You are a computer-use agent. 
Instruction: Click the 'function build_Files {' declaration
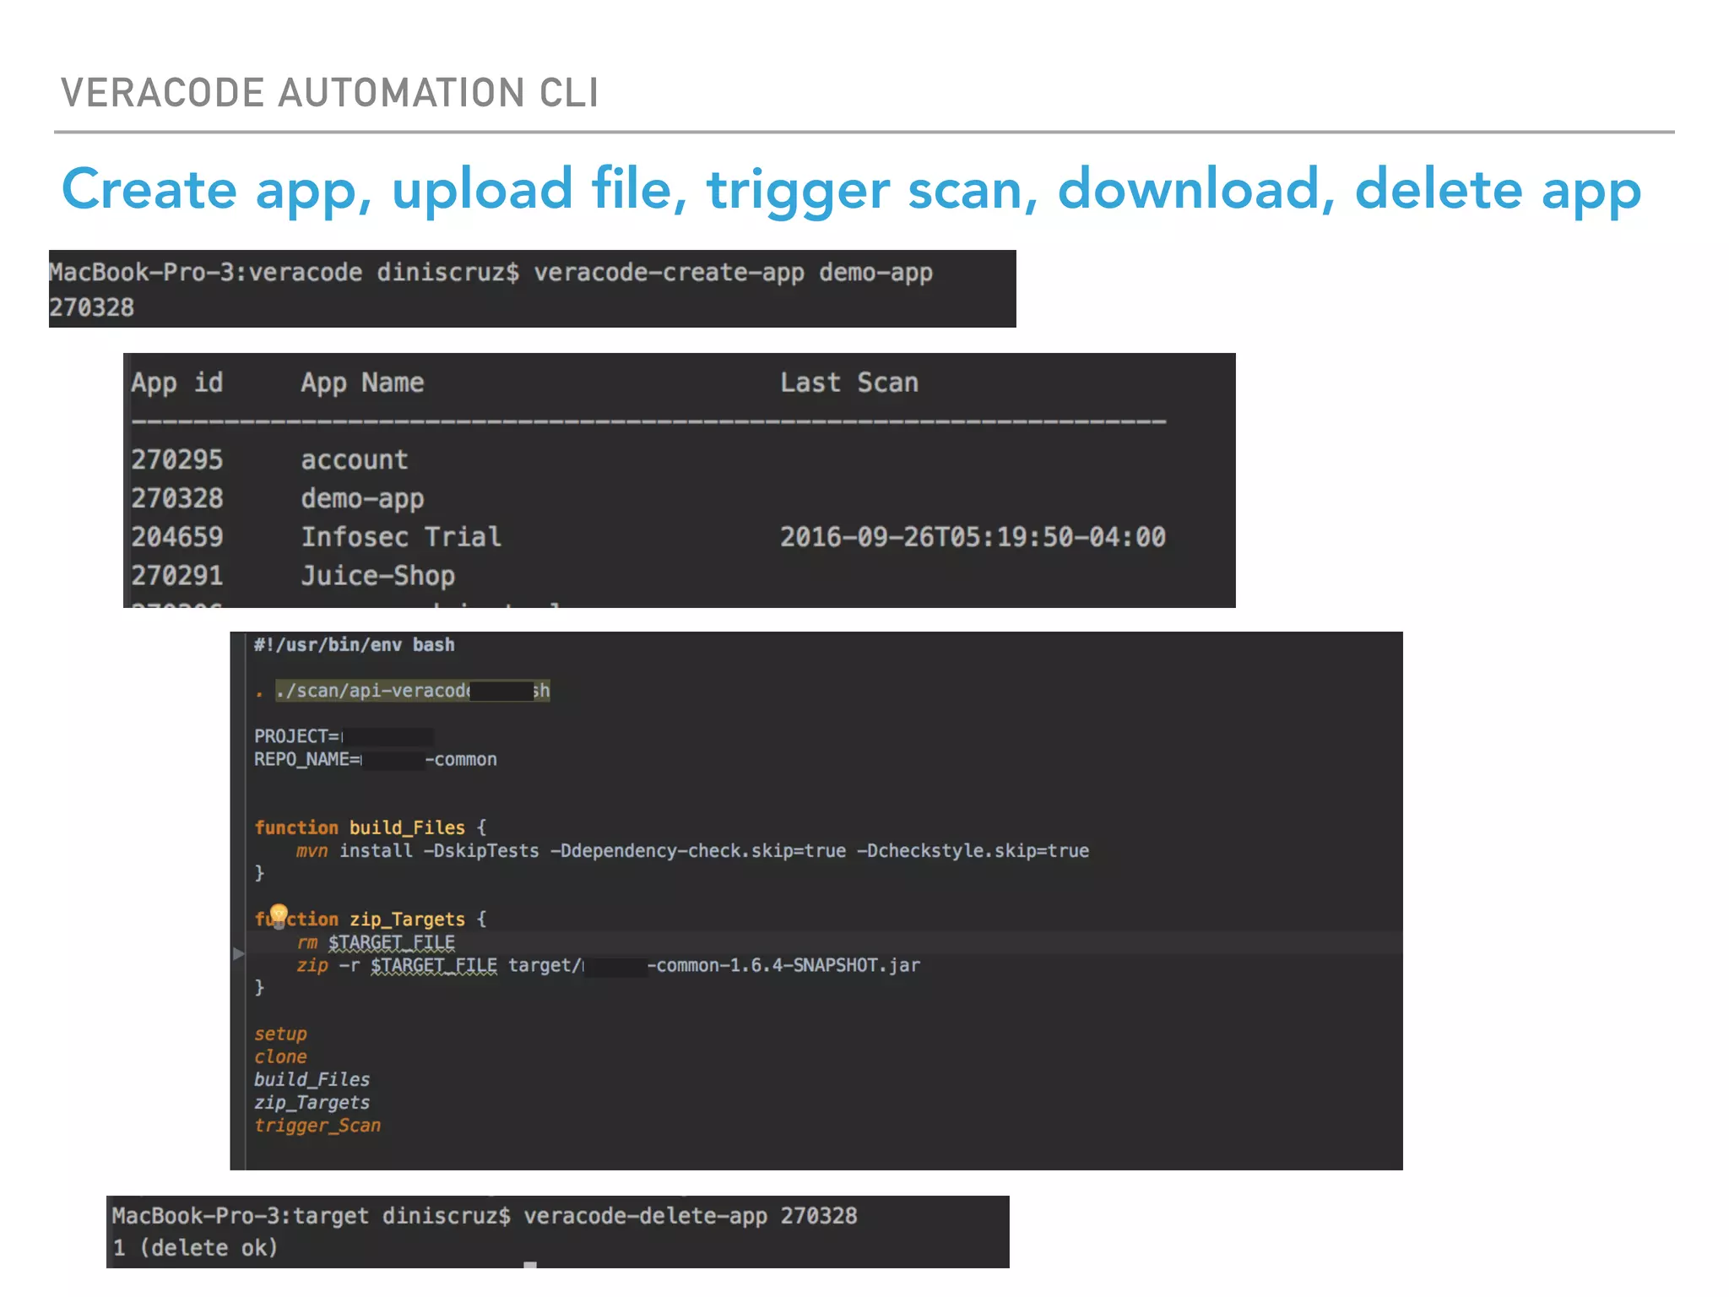371,828
